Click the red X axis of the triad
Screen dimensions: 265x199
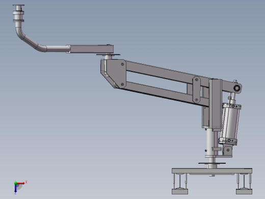click(21, 183)
